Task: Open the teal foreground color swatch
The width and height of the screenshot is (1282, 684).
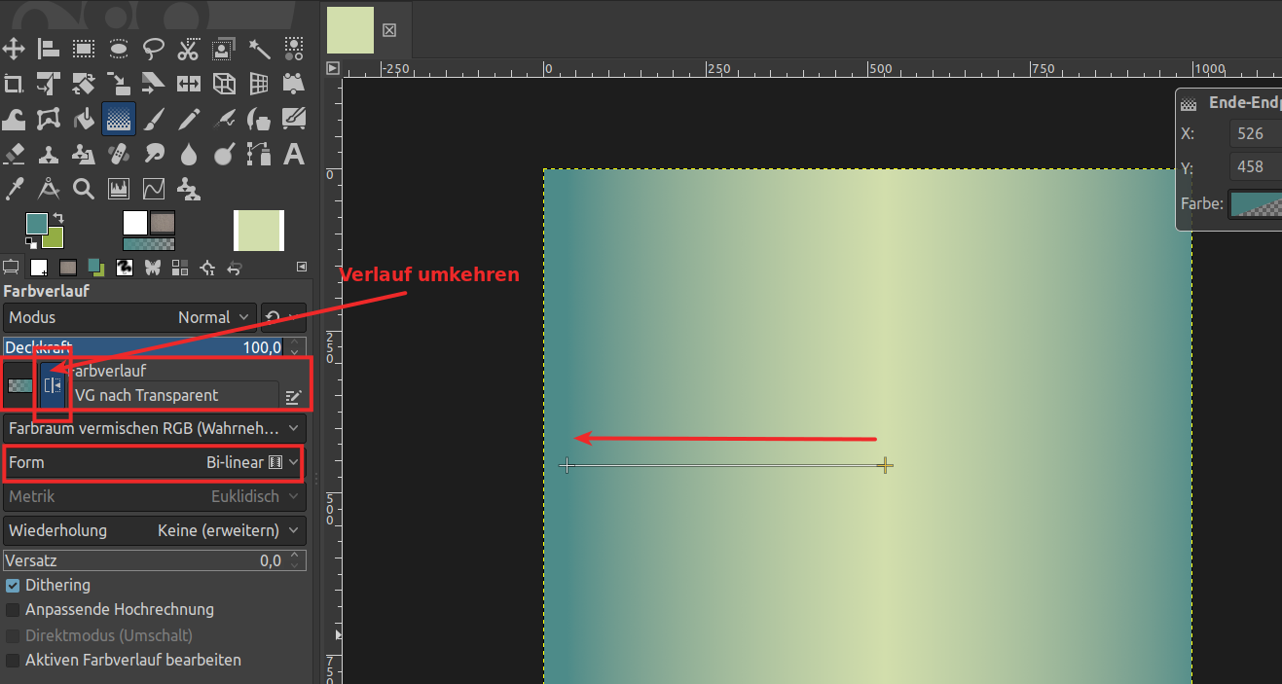Action: tap(35, 223)
